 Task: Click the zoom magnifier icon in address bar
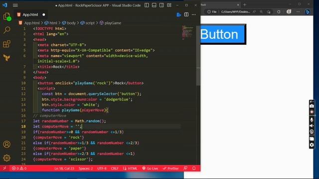(261, 12)
